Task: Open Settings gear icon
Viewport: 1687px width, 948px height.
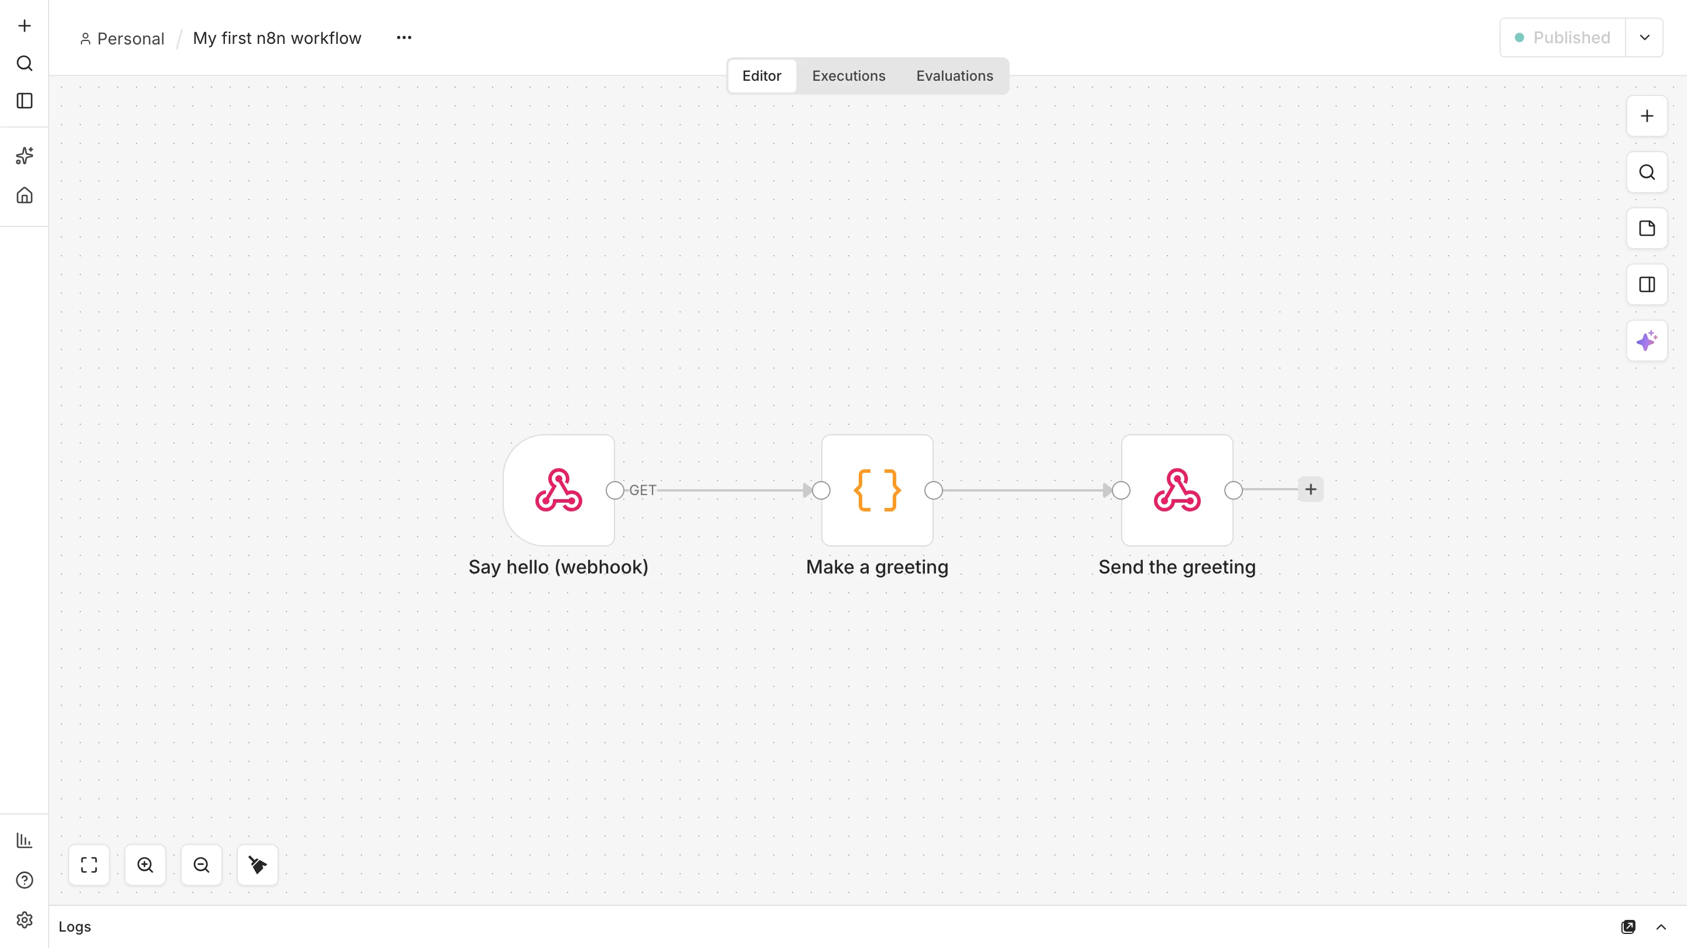Action: pos(24,920)
